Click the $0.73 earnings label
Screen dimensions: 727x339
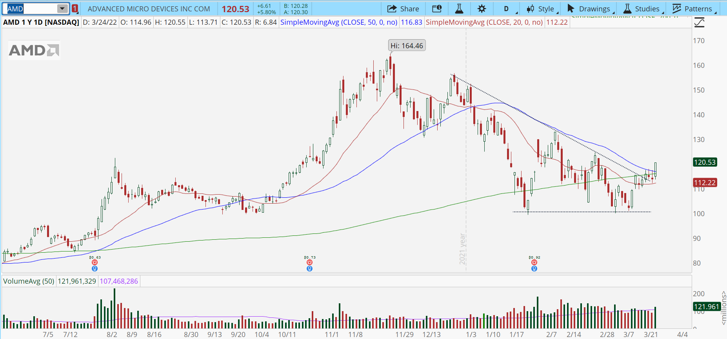point(310,257)
